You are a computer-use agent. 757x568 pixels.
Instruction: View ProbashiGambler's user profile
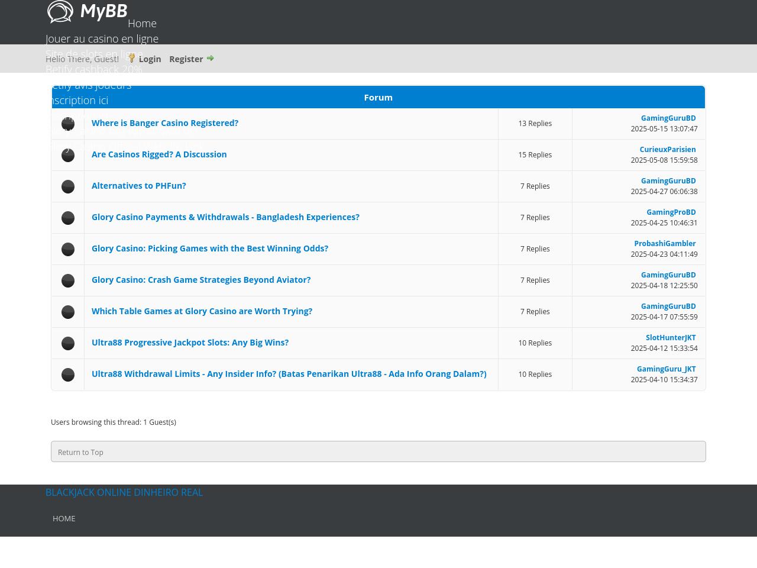[665, 244]
